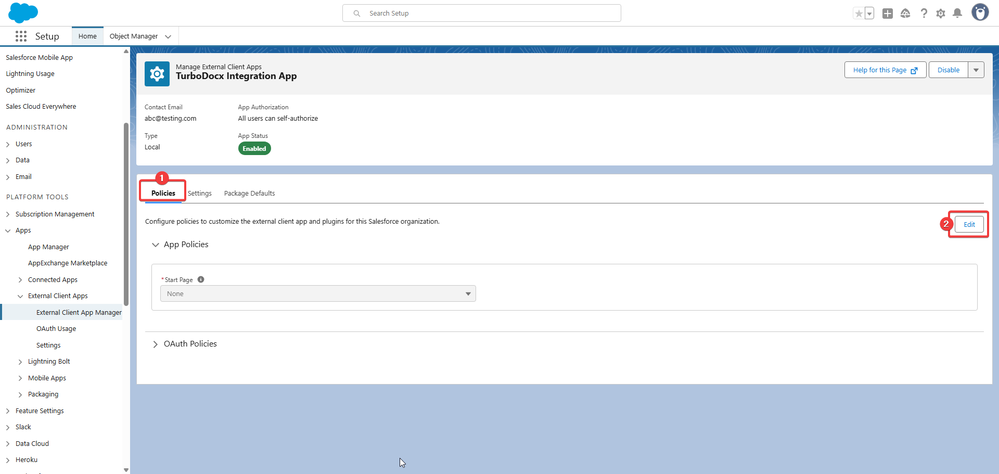This screenshot has width=999, height=474.
Task: Collapse External Client Apps node
Action: point(20,296)
